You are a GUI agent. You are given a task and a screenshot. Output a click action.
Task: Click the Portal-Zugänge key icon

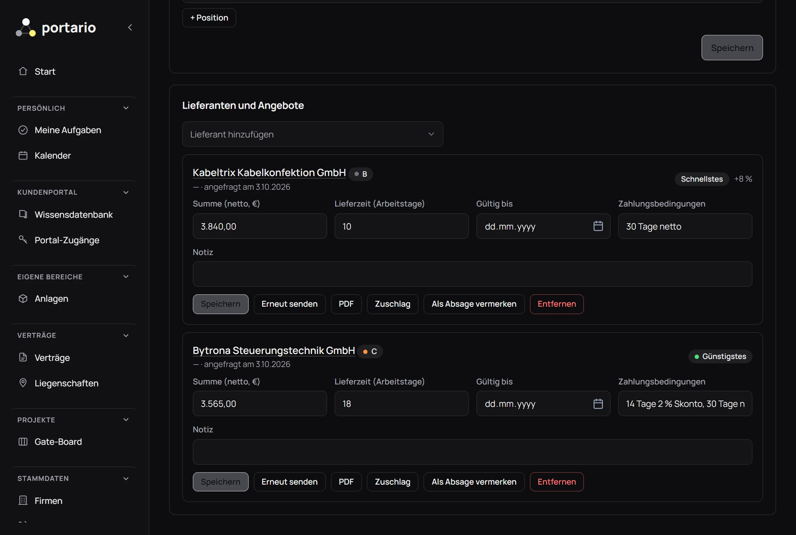coord(23,240)
